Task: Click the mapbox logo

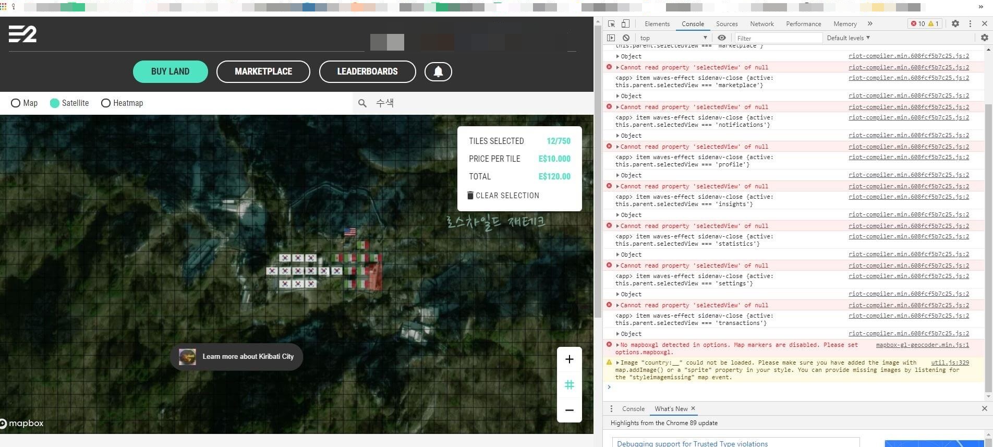Action: click(22, 424)
